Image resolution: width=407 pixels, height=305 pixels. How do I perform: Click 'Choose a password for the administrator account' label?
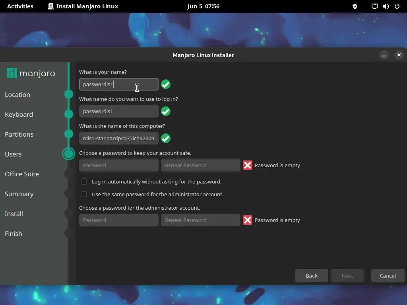(x=140, y=208)
